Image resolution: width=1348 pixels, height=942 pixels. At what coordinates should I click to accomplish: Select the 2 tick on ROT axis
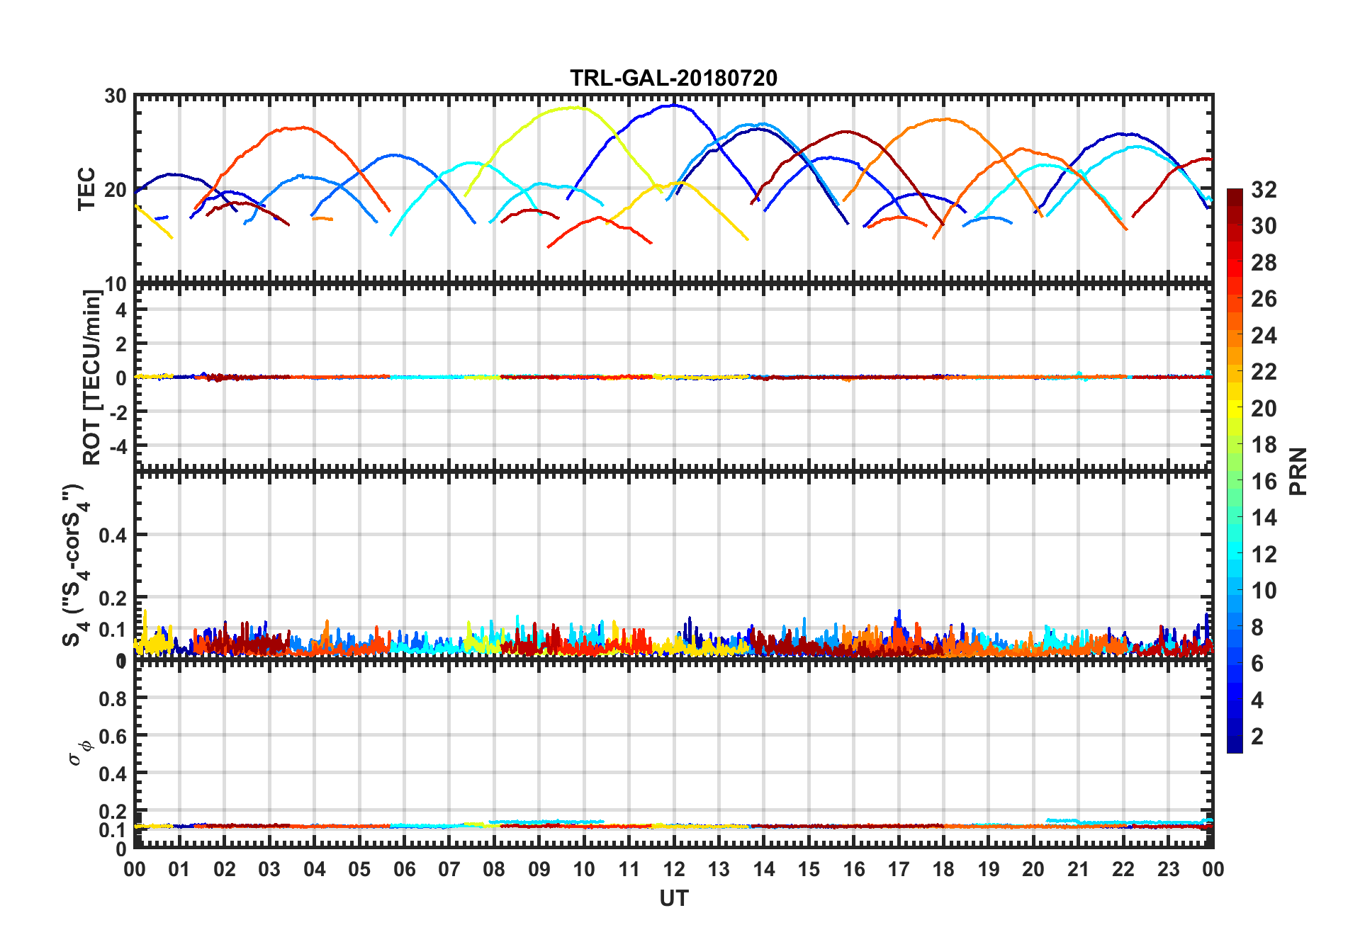(x=121, y=344)
